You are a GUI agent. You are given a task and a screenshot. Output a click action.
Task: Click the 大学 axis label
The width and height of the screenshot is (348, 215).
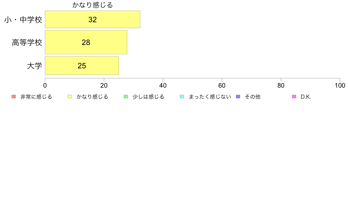(35, 66)
